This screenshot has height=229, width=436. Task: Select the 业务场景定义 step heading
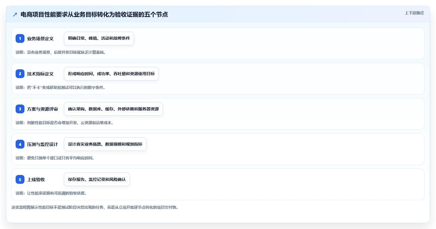[x=40, y=38]
